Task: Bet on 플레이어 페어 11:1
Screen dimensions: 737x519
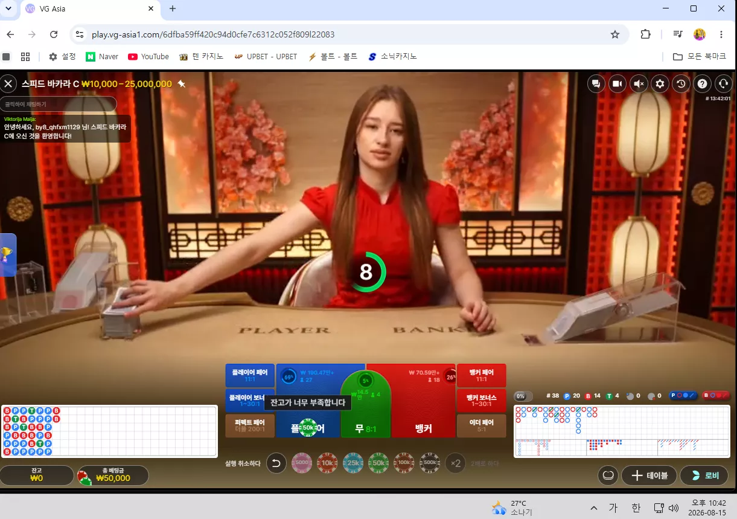Action: [250, 376]
